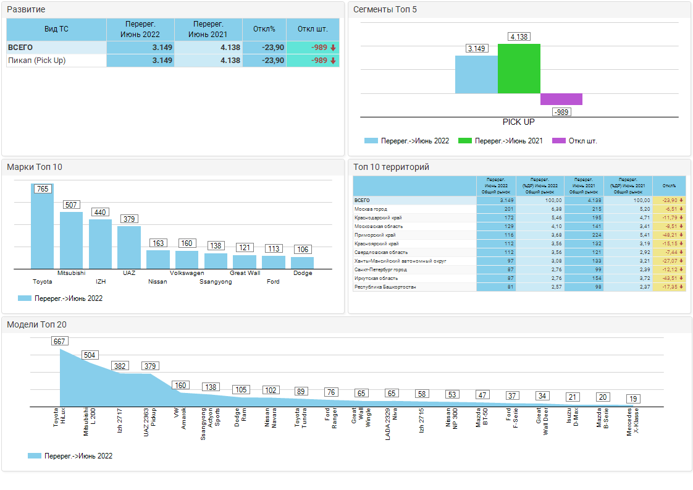The image size is (693, 490).
Task: Click the blue legend swatch under Марки Топ 10
Action: click(x=25, y=298)
